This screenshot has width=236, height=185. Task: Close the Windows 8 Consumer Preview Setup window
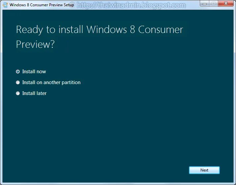click(225, 3)
